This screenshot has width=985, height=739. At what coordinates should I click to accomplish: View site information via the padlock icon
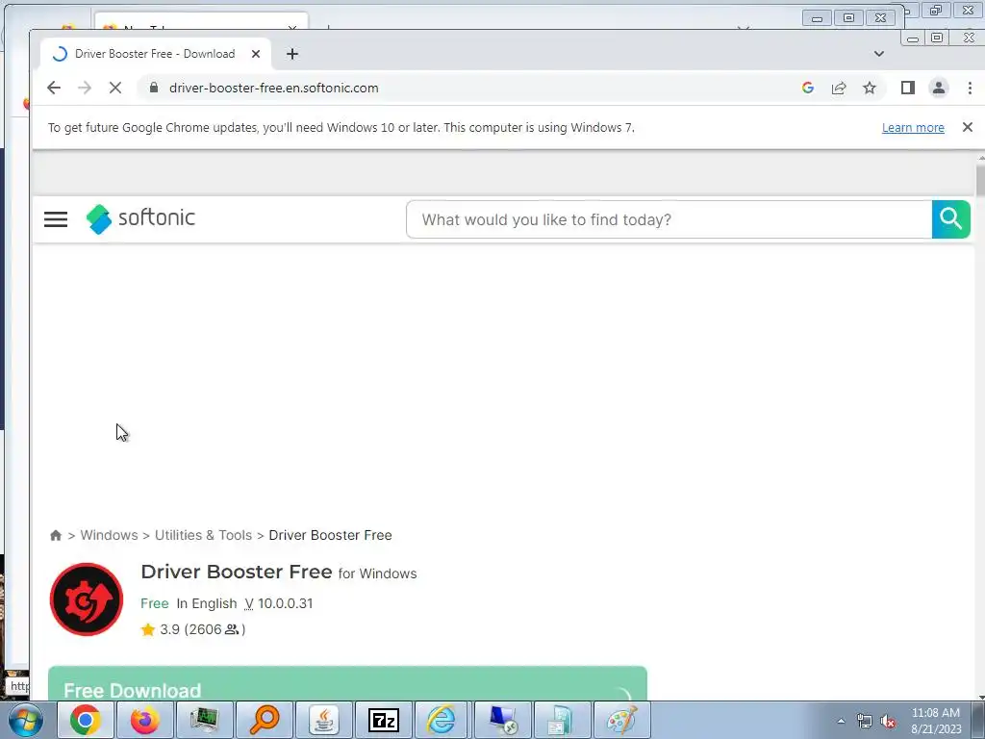(x=153, y=88)
